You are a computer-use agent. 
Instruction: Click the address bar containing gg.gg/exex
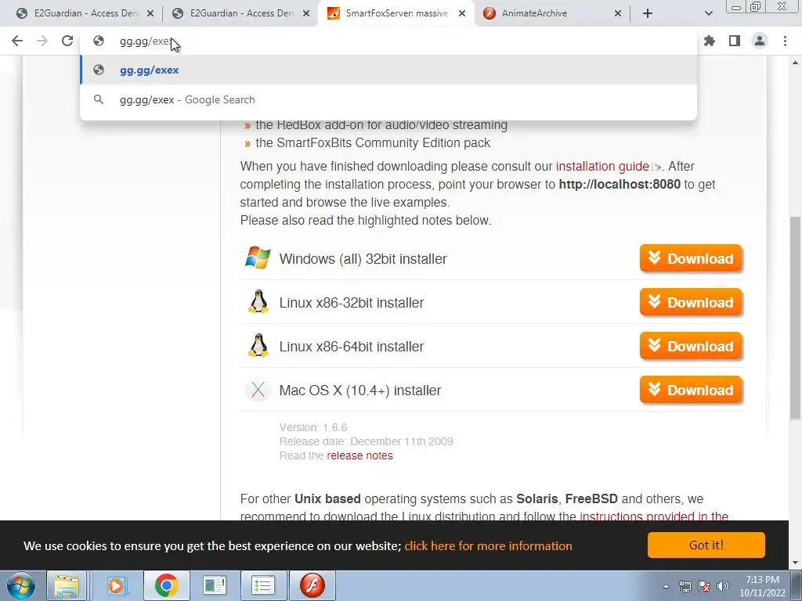click(388, 41)
